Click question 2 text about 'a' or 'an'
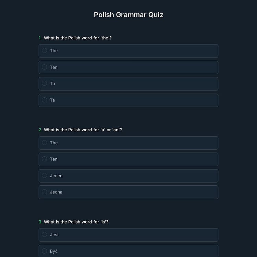 (83, 130)
